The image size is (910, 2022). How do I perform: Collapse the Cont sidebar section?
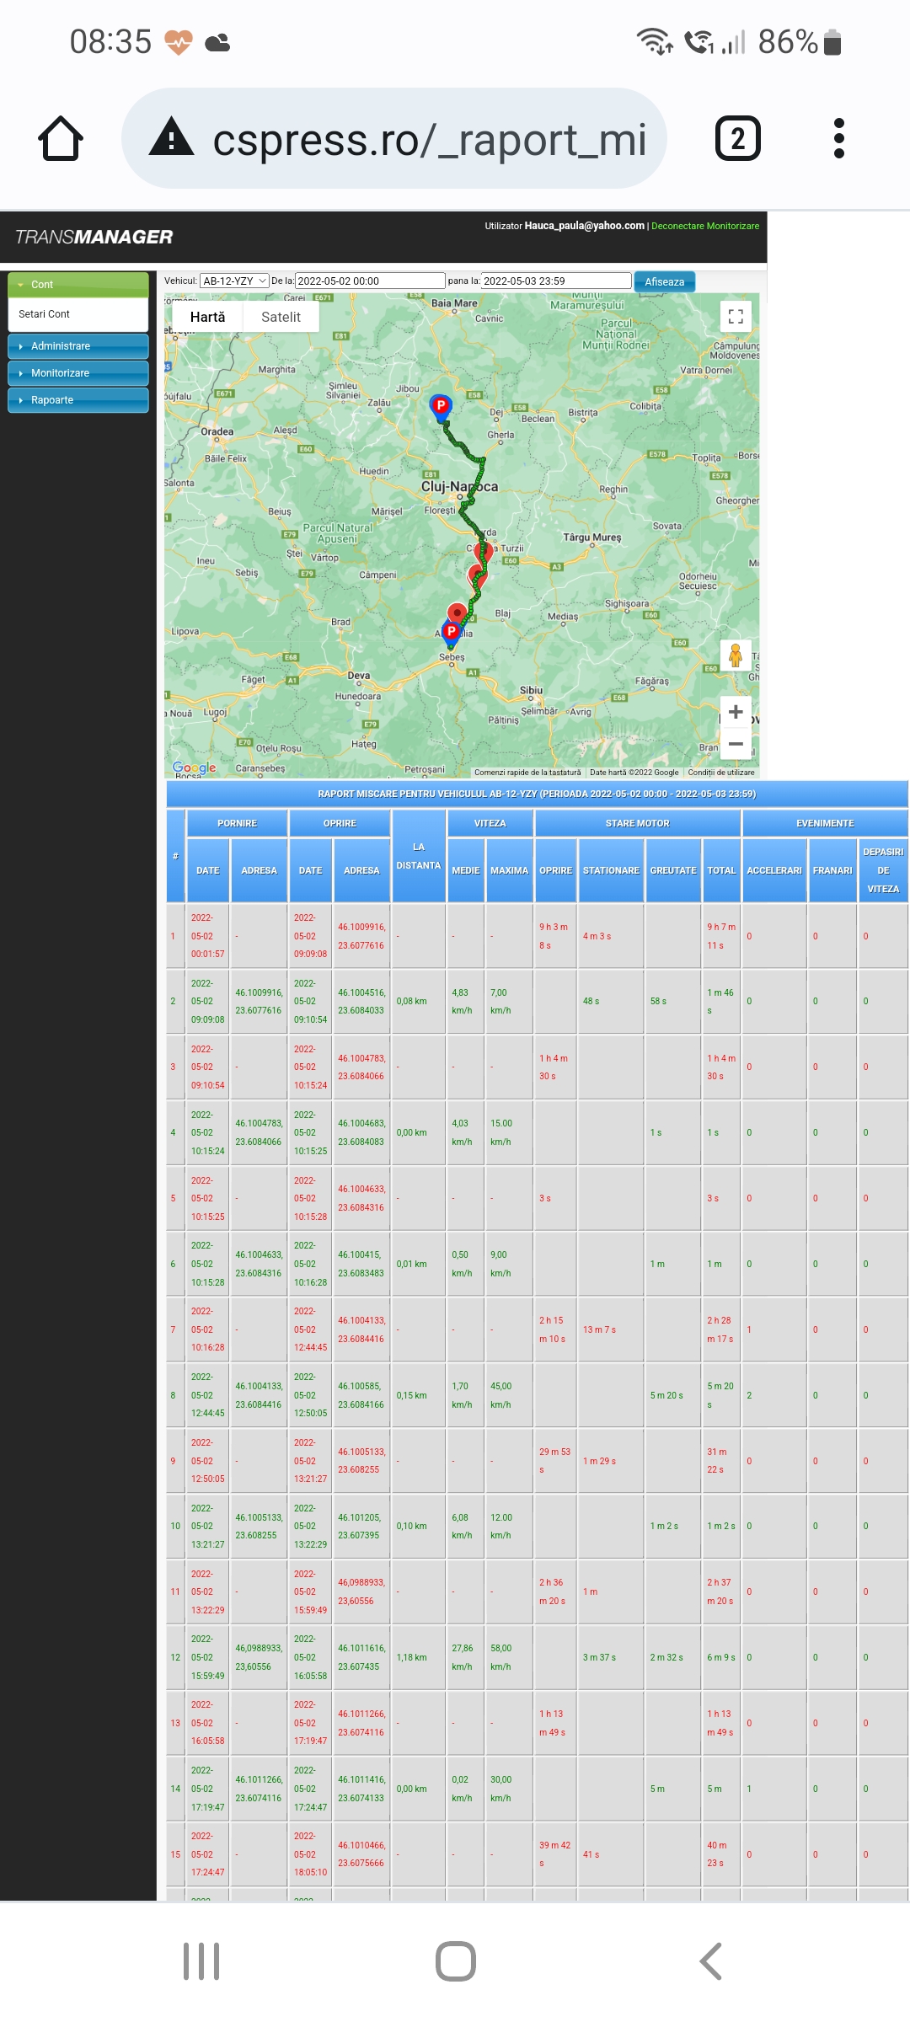(x=78, y=285)
